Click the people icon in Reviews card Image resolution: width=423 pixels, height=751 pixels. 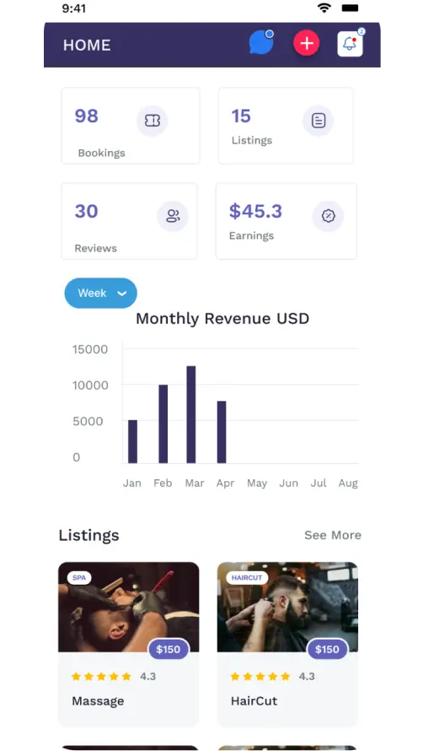(x=173, y=216)
